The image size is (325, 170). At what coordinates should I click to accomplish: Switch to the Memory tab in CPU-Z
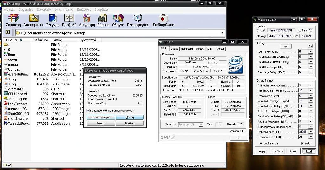point(200,49)
